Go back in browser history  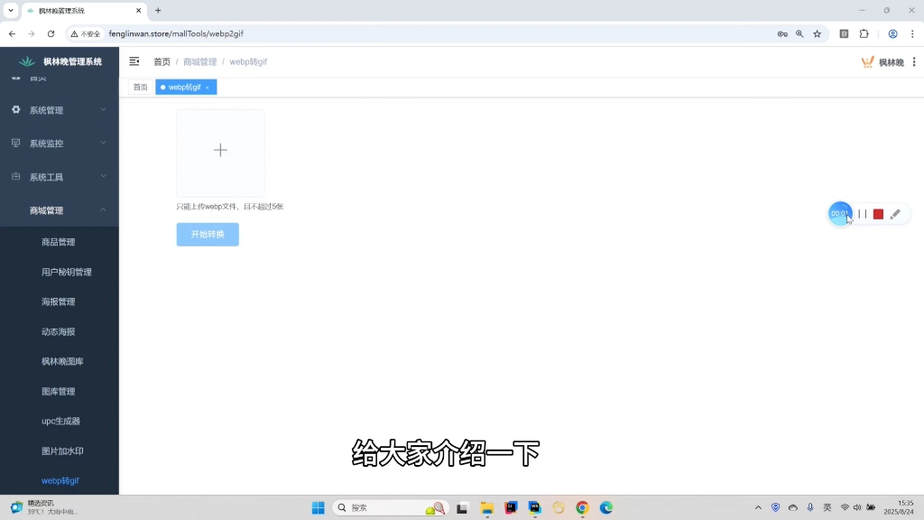click(x=13, y=33)
